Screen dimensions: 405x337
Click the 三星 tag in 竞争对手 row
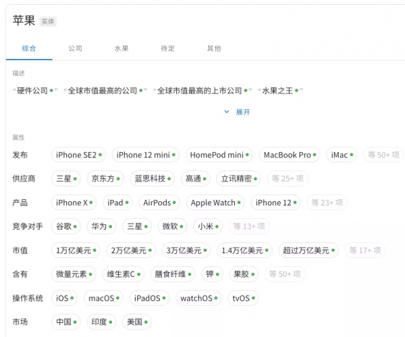tap(137, 226)
